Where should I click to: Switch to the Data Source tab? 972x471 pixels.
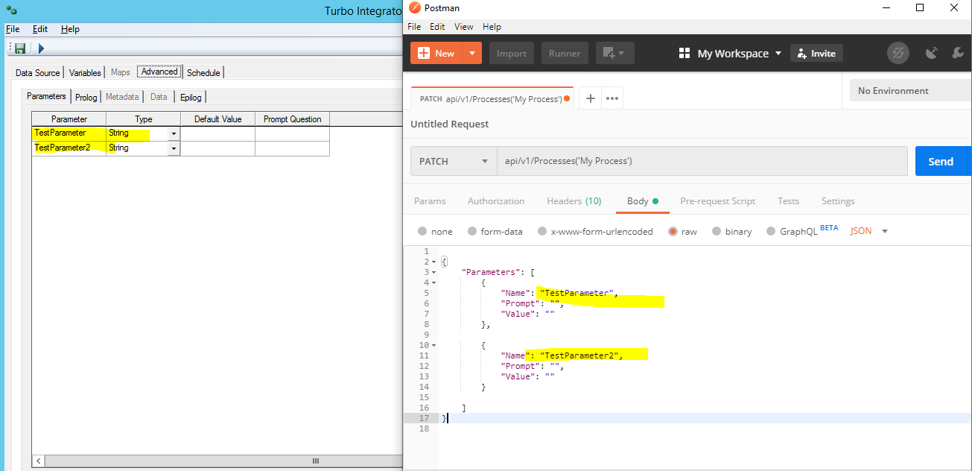(x=38, y=72)
